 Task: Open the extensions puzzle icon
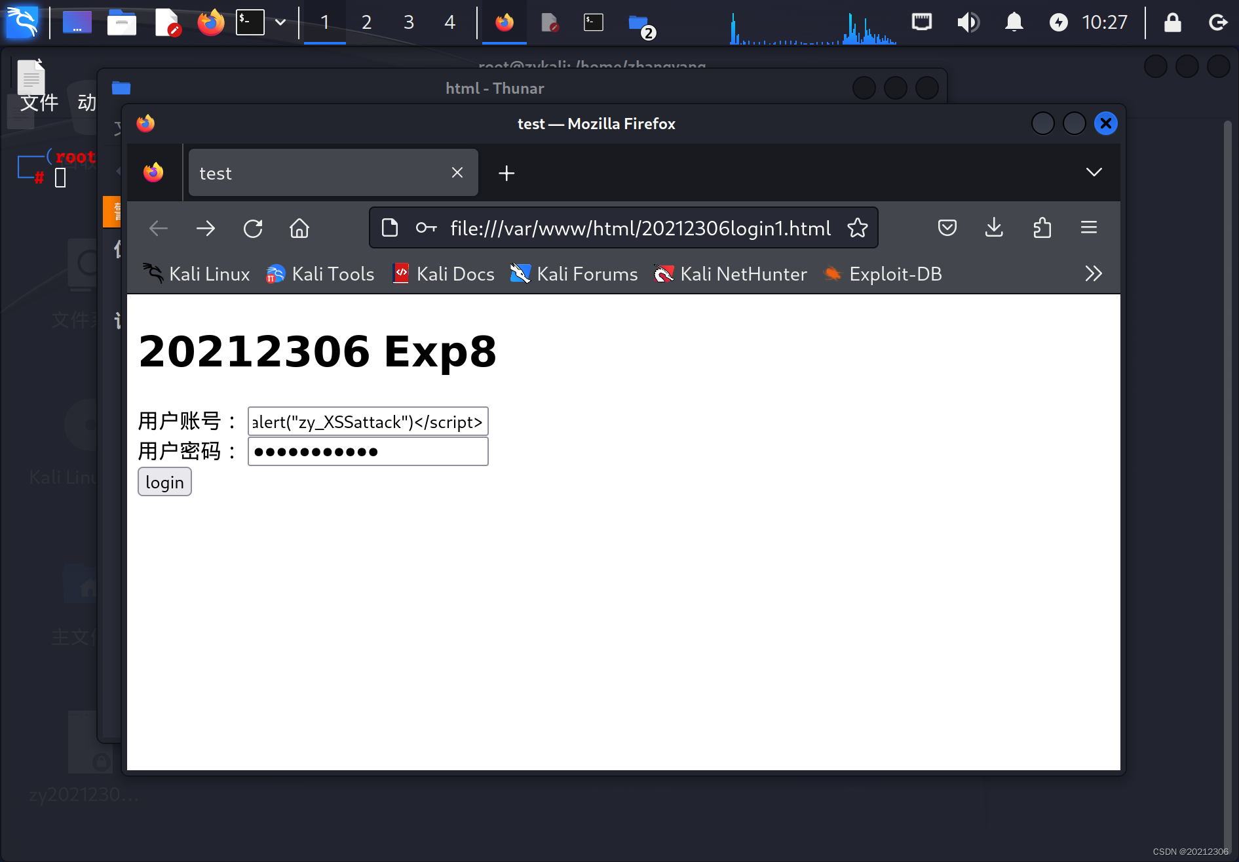(1042, 227)
